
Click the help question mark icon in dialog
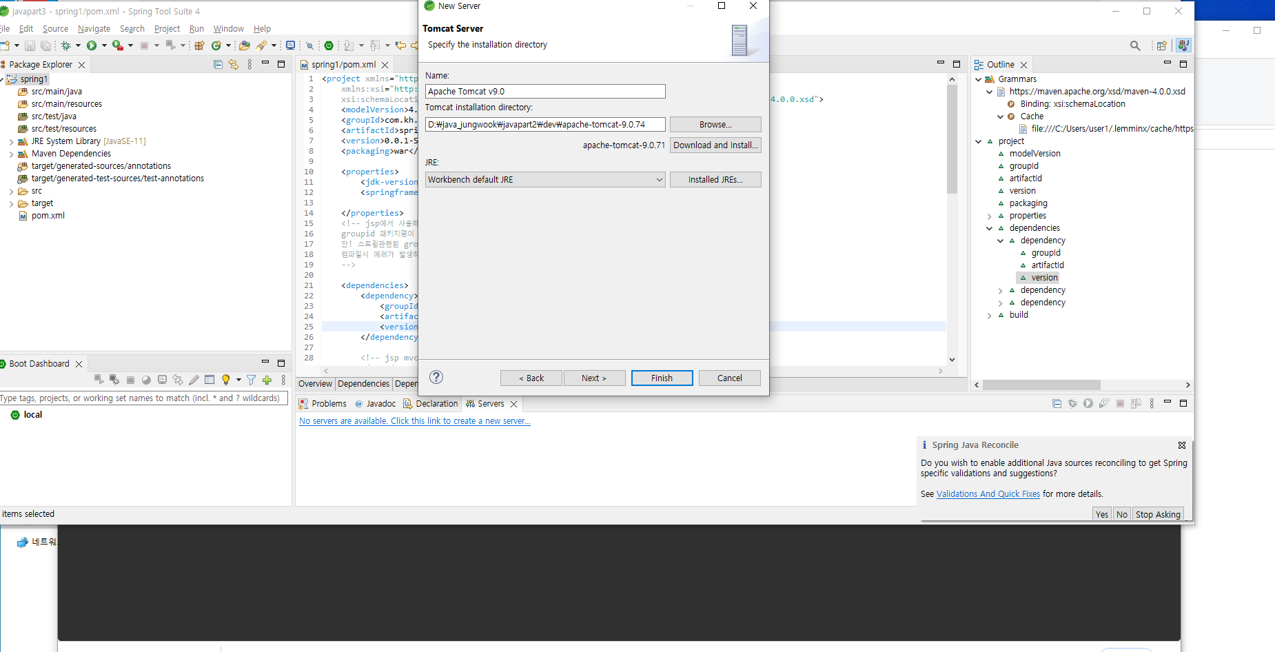436,377
